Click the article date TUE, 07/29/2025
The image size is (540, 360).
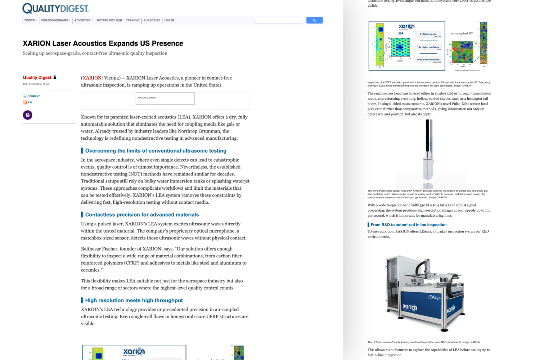point(36,85)
